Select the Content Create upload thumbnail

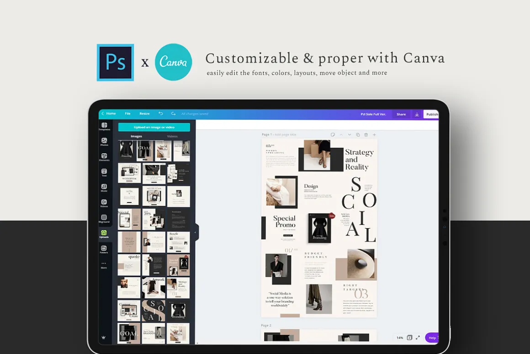(x=129, y=311)
